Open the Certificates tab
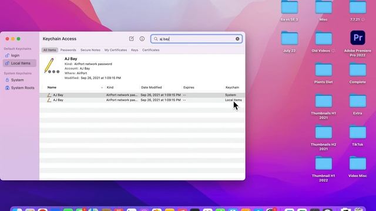 (x=151, y=50)
